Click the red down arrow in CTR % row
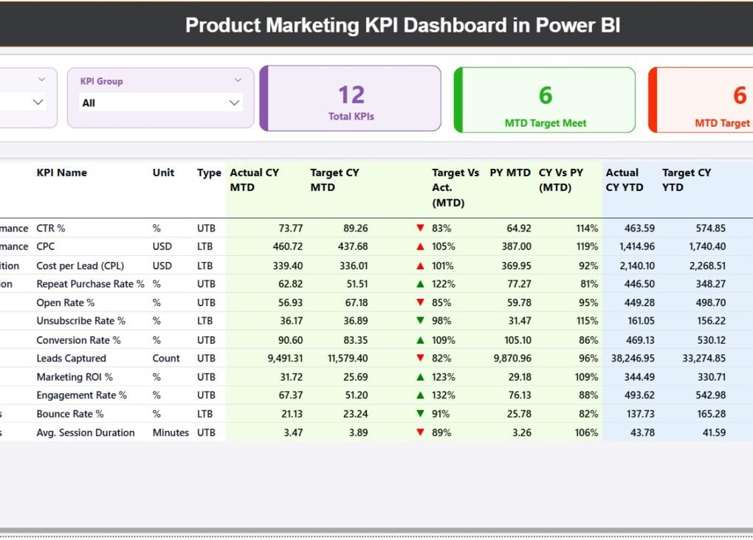Screen dimensions: 753x540 coord(420,228)
